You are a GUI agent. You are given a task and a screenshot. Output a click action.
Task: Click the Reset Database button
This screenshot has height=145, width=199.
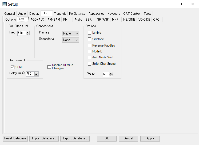[x=15, y=138]
